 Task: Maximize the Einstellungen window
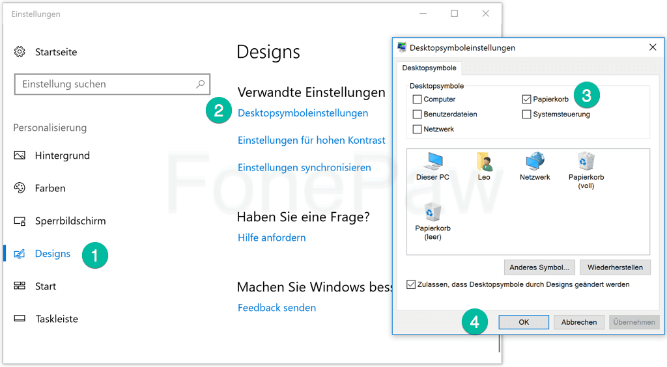click(454, 14)
